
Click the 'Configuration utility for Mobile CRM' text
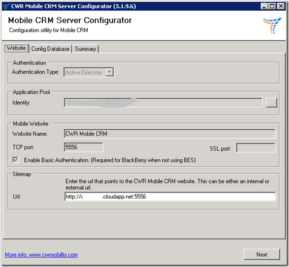pos(49,30)
